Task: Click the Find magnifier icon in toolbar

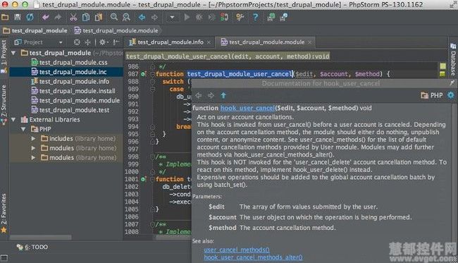Action: click(114, 17)
